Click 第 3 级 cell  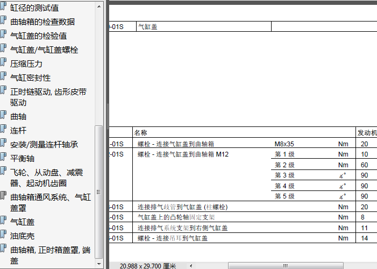tap(284, 175)
